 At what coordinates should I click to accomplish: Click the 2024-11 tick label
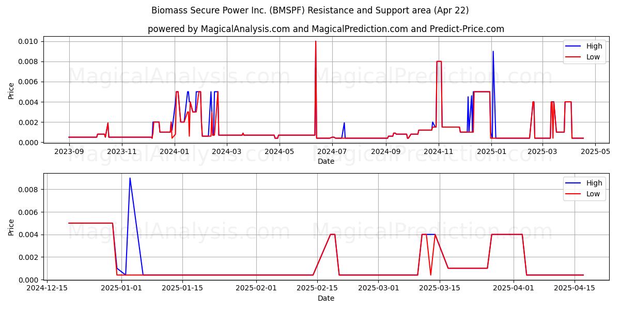(439, 151)
